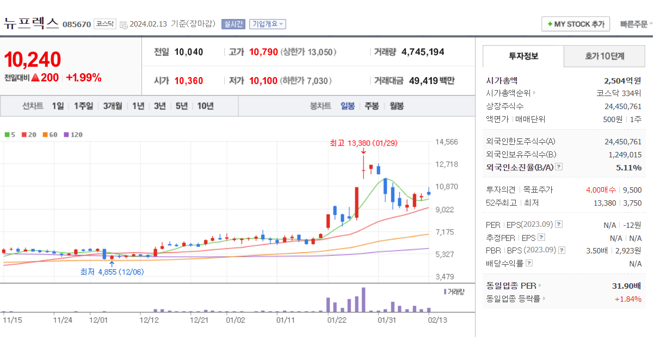Open the help icon beside 추정PER EPS
Viewport: 654px width, 337px height.
pyautogui.click(x=541, y=237)
